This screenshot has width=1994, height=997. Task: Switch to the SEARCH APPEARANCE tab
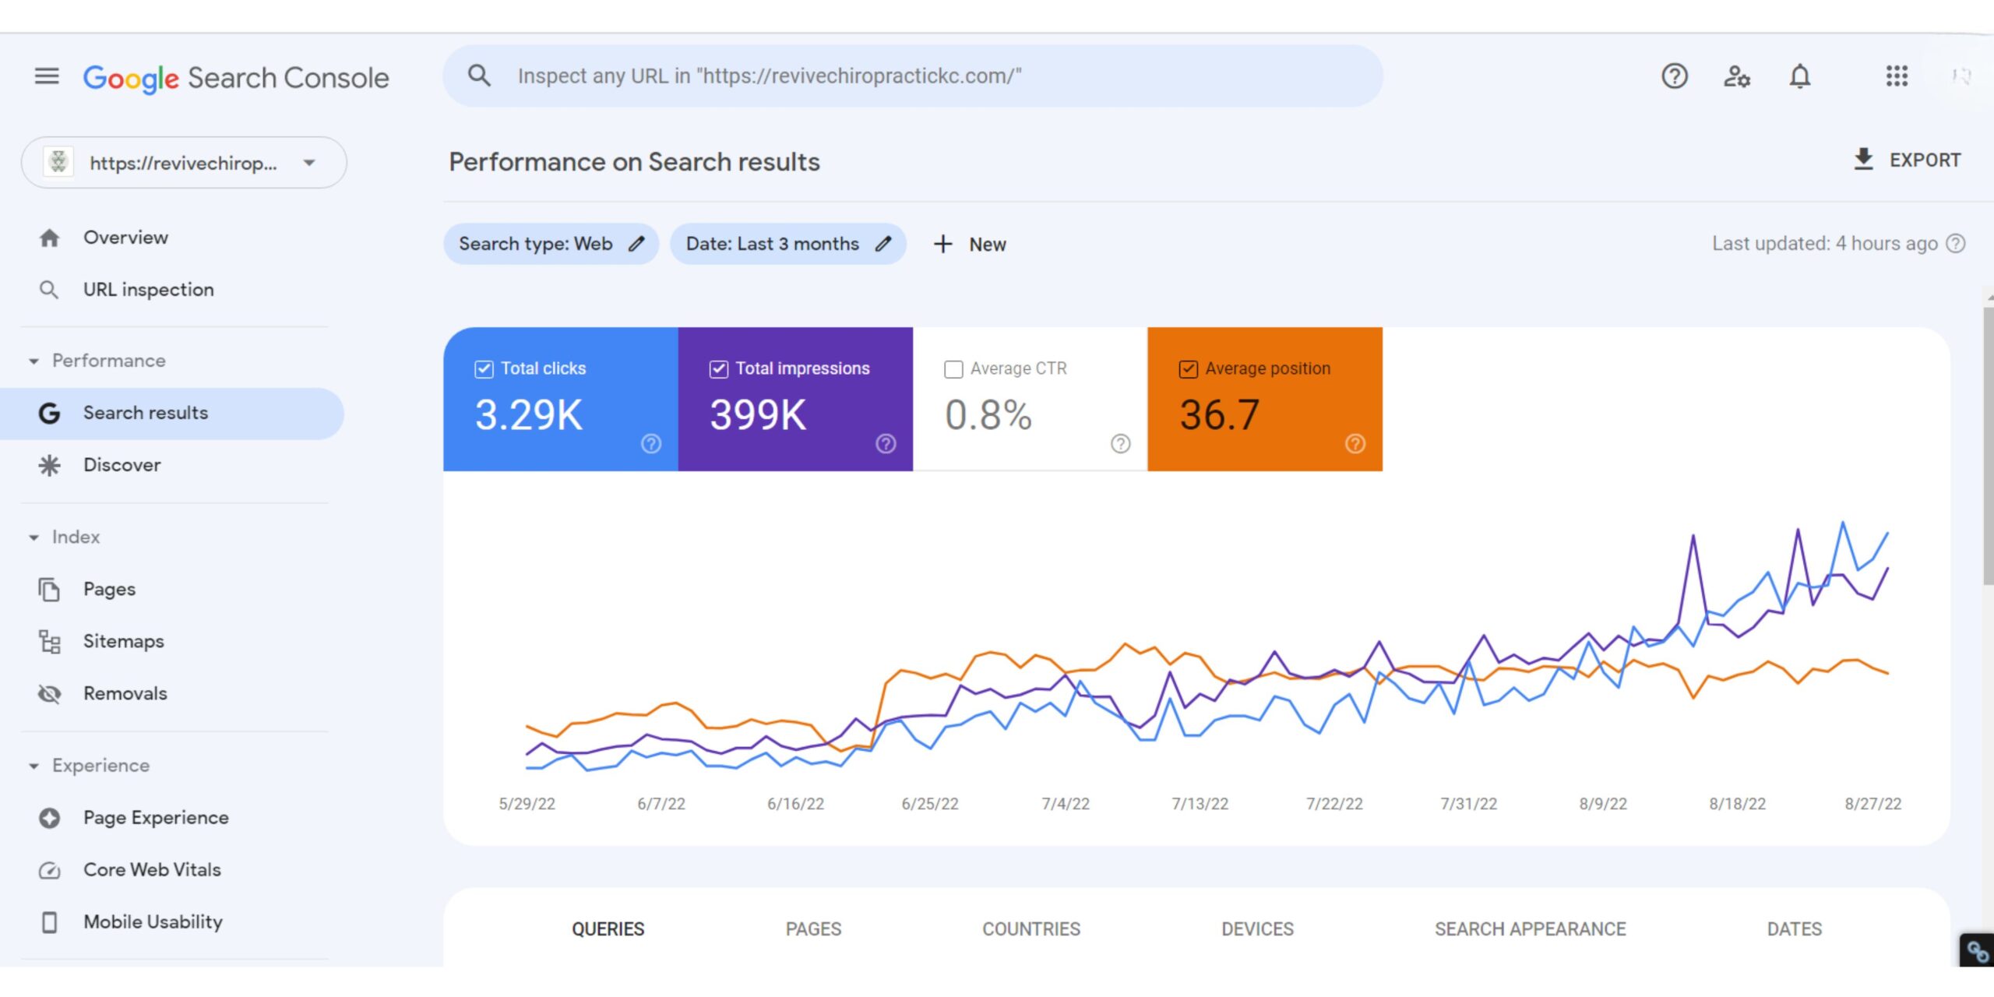[x=1531, y=929]
